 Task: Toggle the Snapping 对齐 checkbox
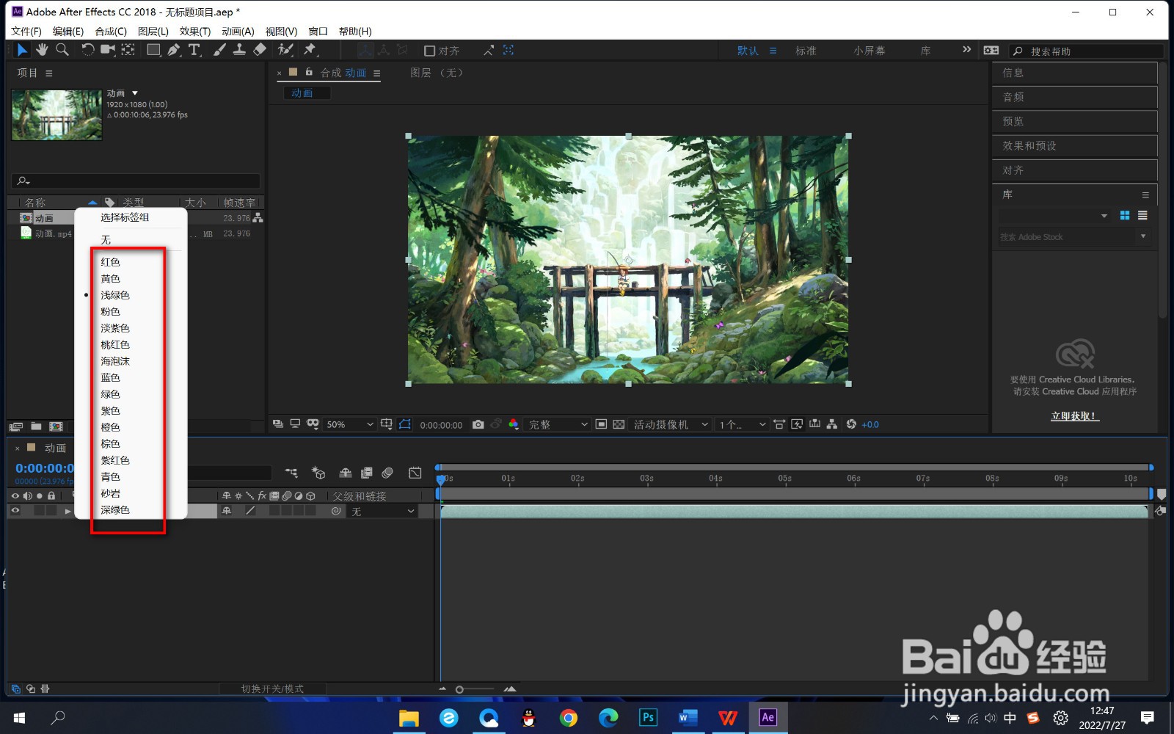(430, 51)
